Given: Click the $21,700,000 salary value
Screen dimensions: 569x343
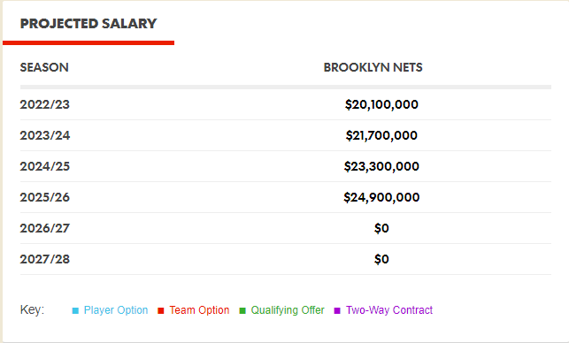Looking at the screenshot, I should point(381,135).
